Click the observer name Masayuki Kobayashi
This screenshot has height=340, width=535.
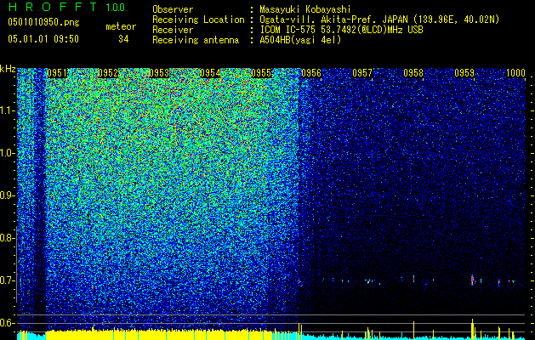tap(305, 9)
